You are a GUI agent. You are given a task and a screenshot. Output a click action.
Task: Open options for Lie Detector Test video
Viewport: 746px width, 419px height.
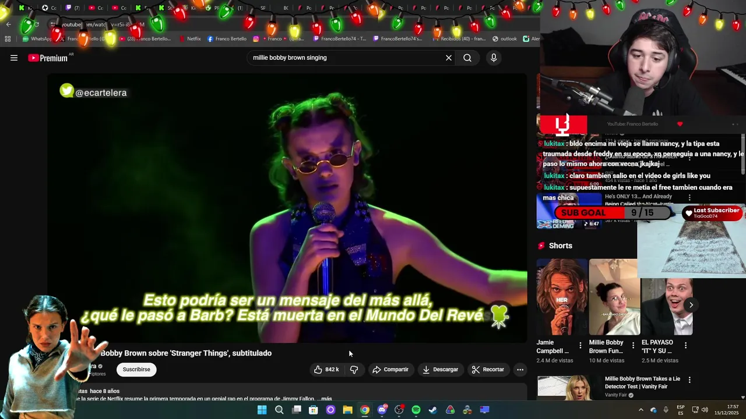(689, 380)
